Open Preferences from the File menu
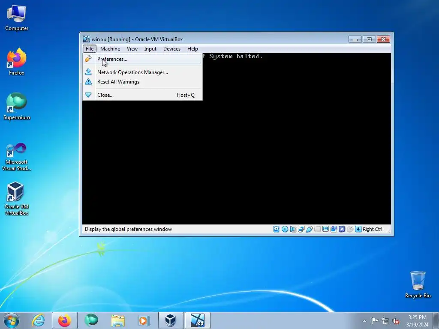This screenshot has width=439, height=329. pyautogui.click(x=142, y=59)
